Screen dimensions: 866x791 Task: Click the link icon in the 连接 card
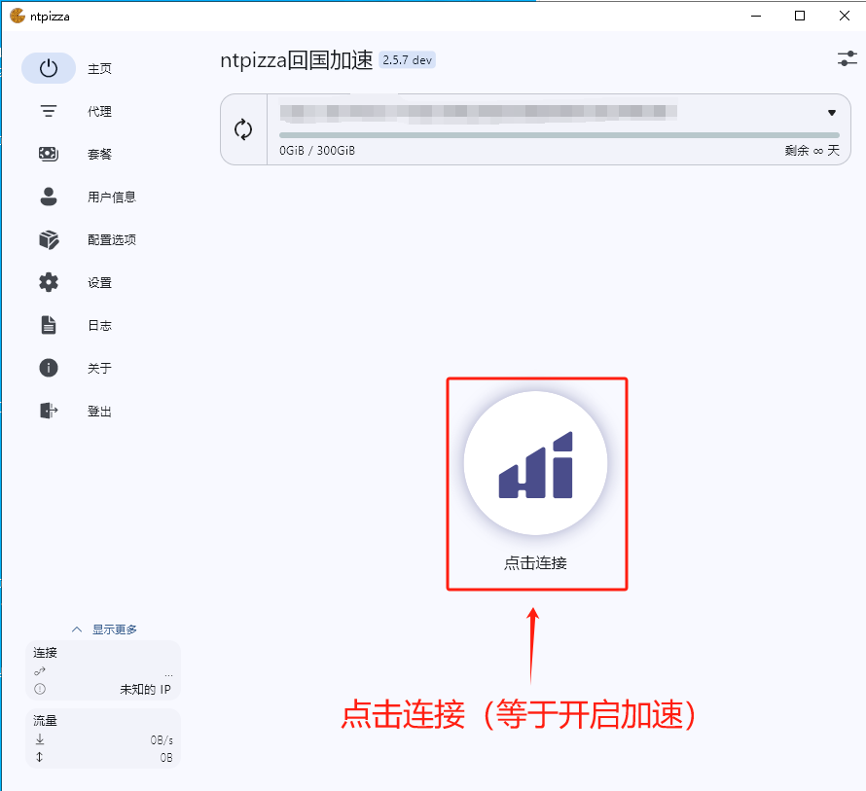40,671
